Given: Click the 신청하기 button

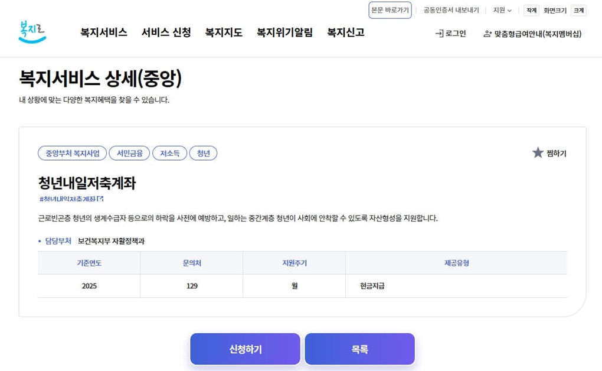Looking at the screenshot, I should 244,349.
